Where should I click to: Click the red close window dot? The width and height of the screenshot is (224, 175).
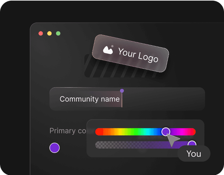coord(41,33)
